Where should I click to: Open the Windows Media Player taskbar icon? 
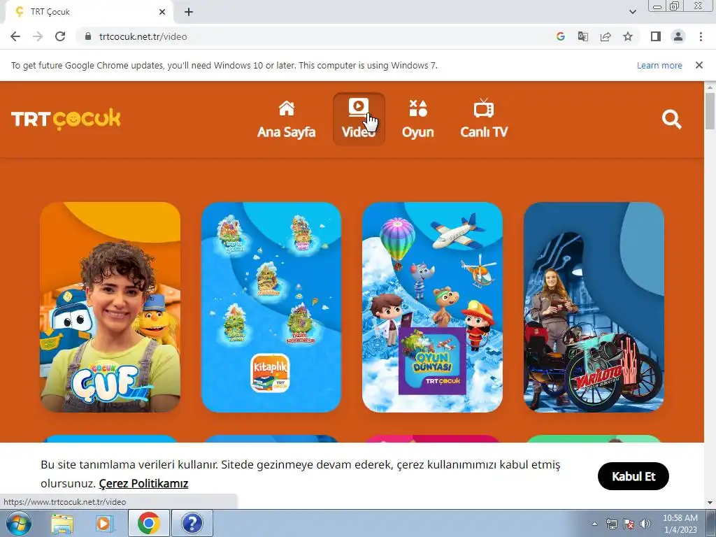coord(105,523)
